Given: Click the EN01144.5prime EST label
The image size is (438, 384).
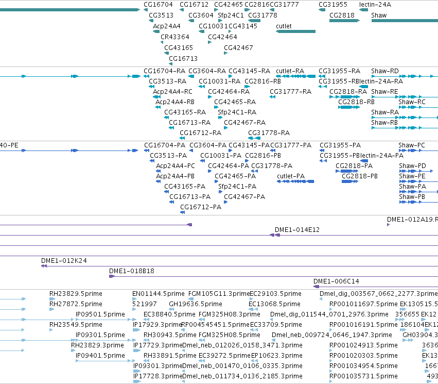Looking at the screenshot, I should coord(159,294).
